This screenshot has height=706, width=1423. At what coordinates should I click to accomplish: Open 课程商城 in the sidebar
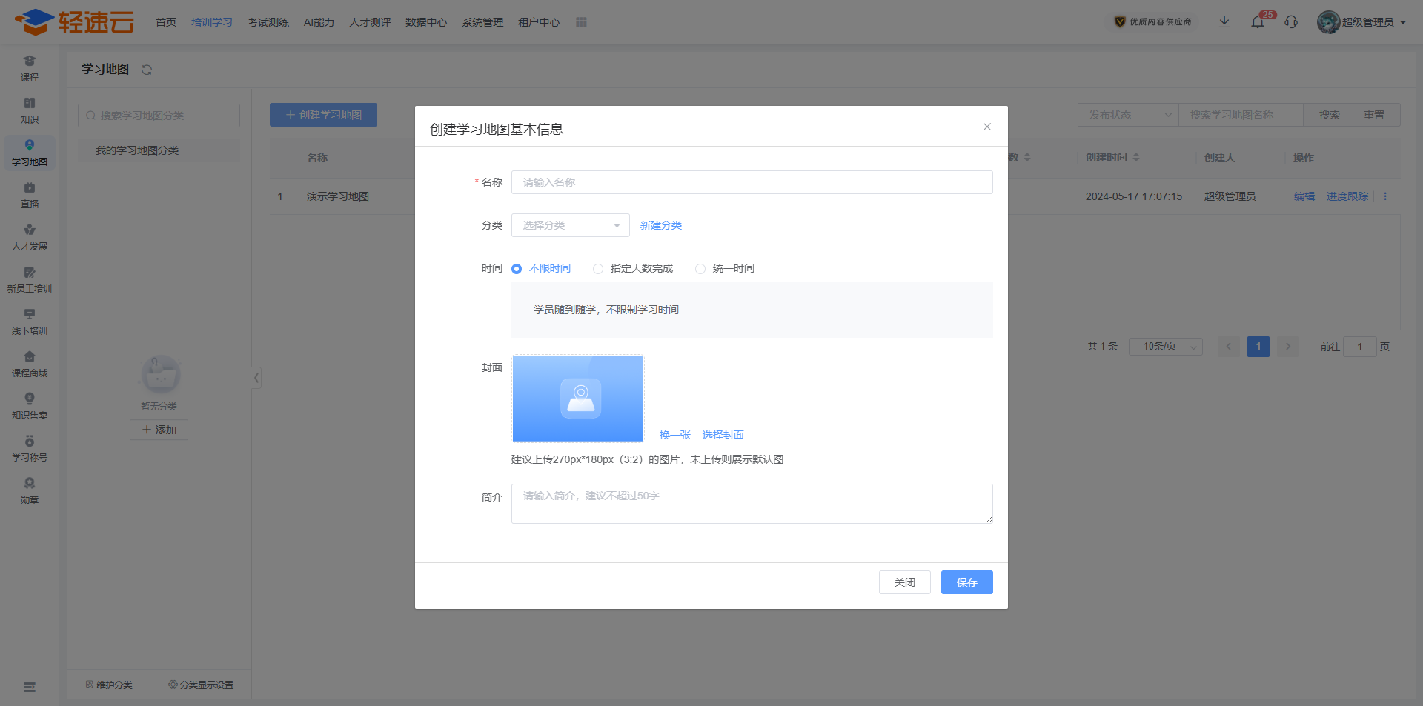click(30, 364)
